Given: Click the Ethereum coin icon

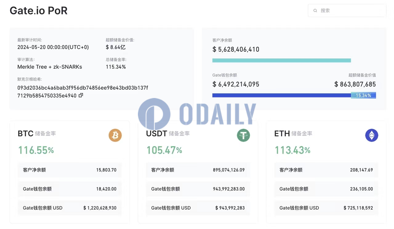Looking at the screenshot, I should (x=372, y=135).
